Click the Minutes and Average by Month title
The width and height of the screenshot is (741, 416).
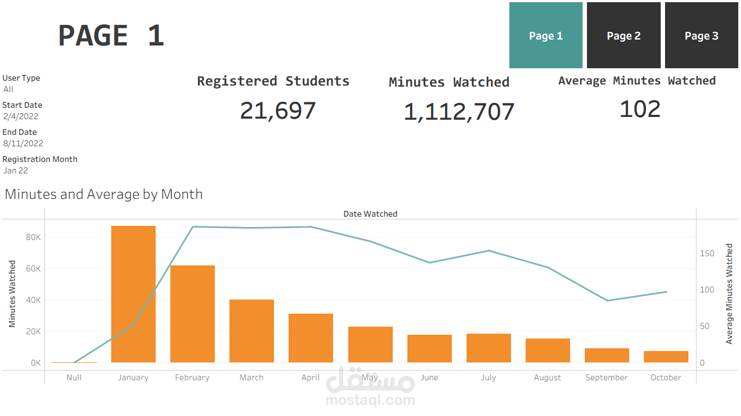pos(103,194)
